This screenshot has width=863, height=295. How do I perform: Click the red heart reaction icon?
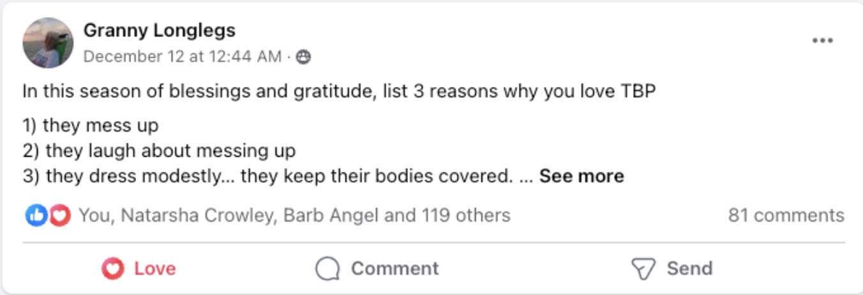(x=59, y=216)
